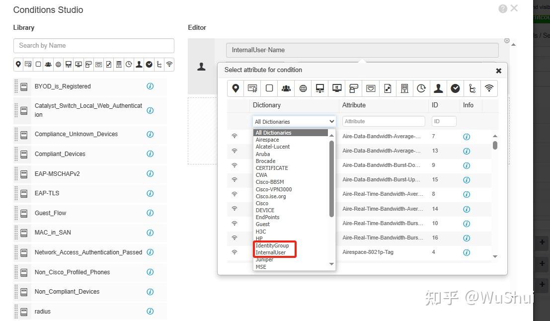Click the checkmark circle icon in Library filter bar
This screenshot has width=550, height=321.
[149, 64]
